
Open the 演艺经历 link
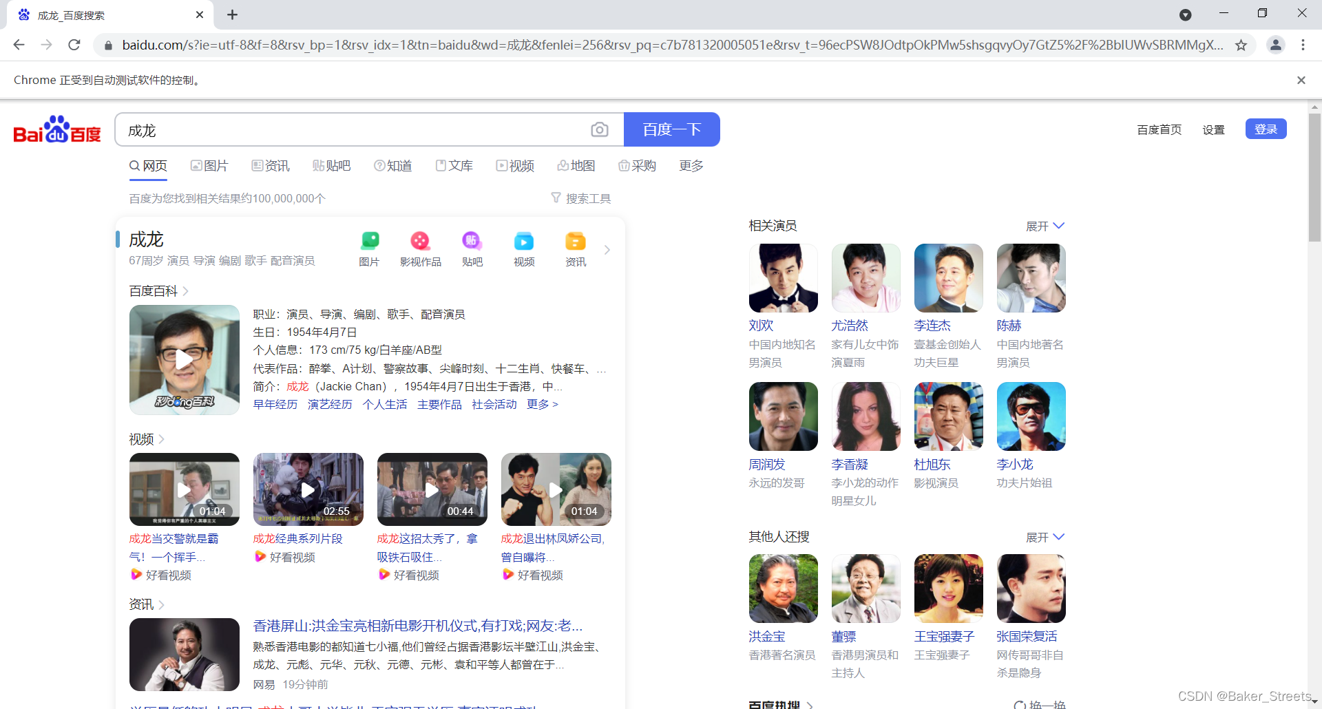point(330,404)
